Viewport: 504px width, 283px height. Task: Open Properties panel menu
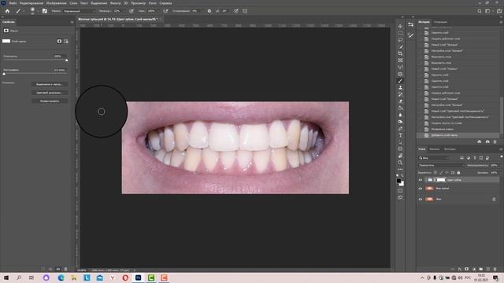72,22
